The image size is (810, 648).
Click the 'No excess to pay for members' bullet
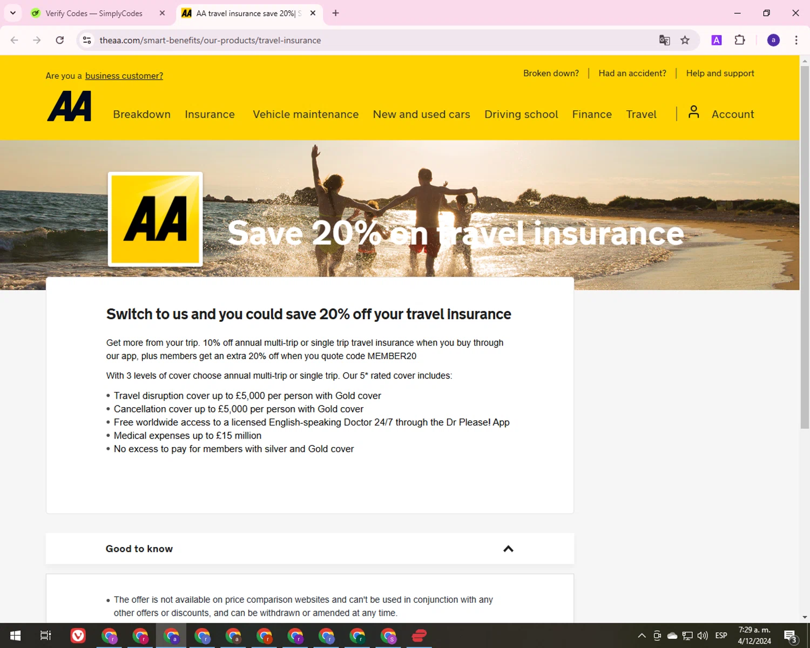pyautogui.click(x=234, y=449)
